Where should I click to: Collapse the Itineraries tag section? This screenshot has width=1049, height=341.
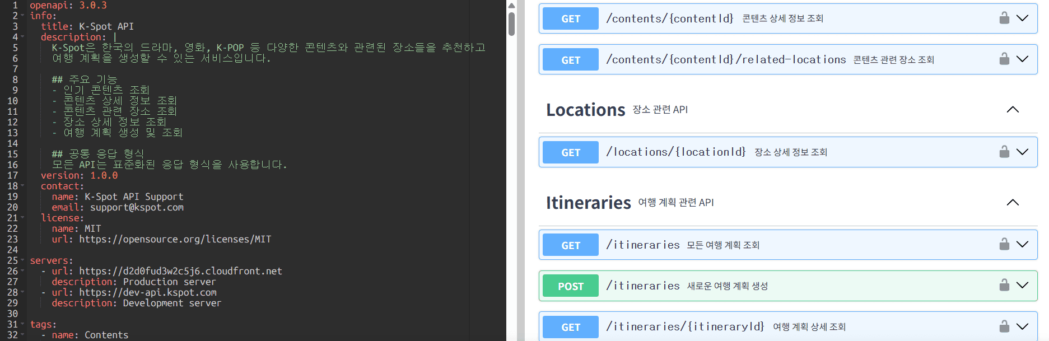tap(1013, 203)
